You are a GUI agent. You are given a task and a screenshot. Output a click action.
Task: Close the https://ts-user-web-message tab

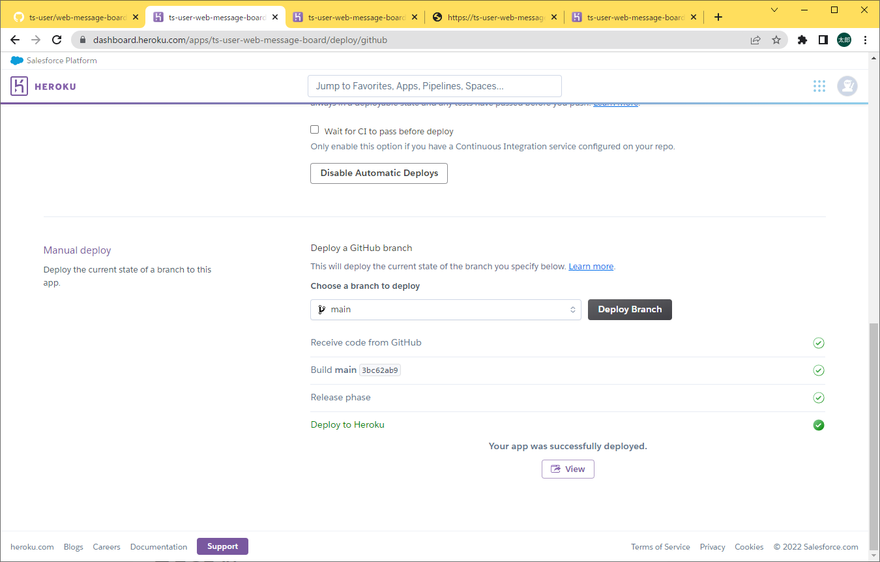tap(554, 18)
